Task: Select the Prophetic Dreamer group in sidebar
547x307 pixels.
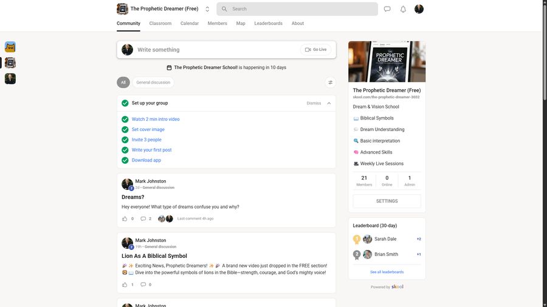Action: pyautogui.click(x=10, y=62)
